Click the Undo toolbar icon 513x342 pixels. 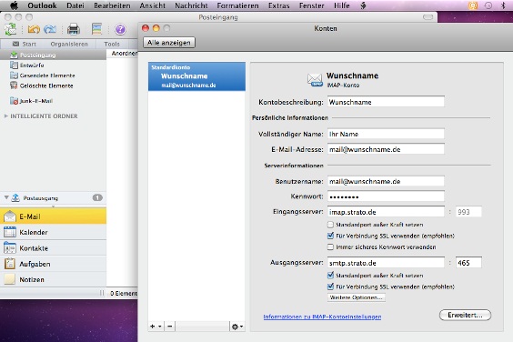pos(34,30)
